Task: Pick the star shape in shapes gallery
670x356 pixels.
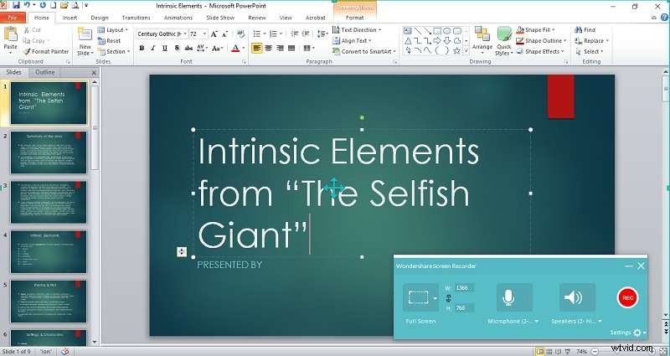Action: pos(456,50)
